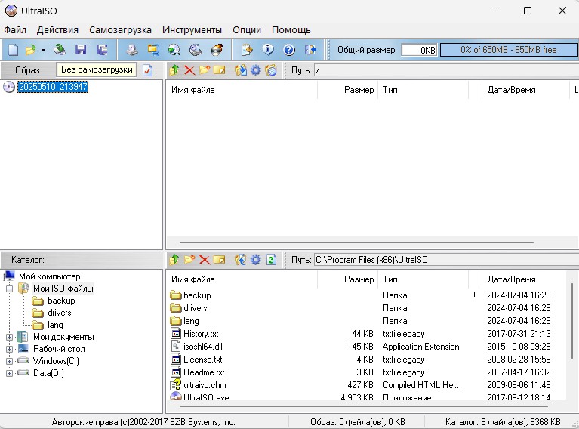Save the image using the floppy disk icon
Screen dimensions: 579x429
coord(81,50)
